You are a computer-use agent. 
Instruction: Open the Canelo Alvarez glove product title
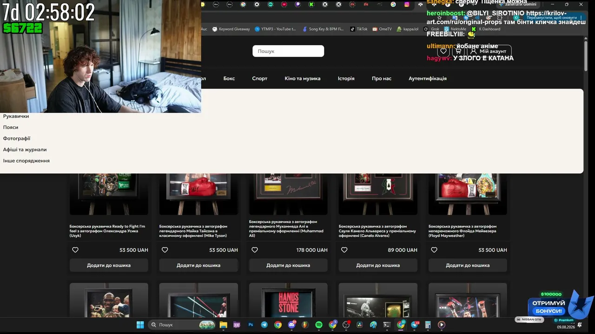377,231
